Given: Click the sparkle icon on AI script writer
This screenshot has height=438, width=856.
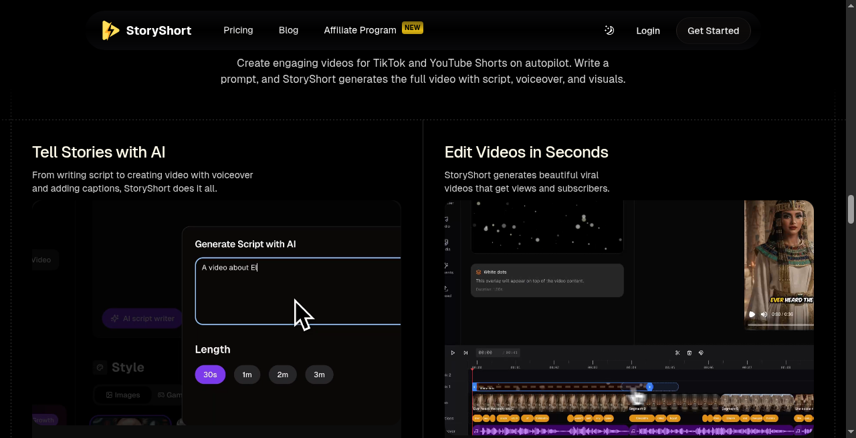Looking at the screenshot, I should pos(115,318).
